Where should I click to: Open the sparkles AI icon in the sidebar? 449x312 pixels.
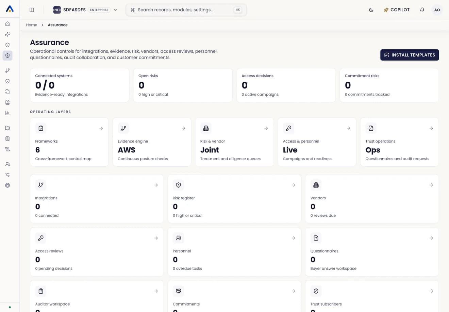(x=7, y=34)
